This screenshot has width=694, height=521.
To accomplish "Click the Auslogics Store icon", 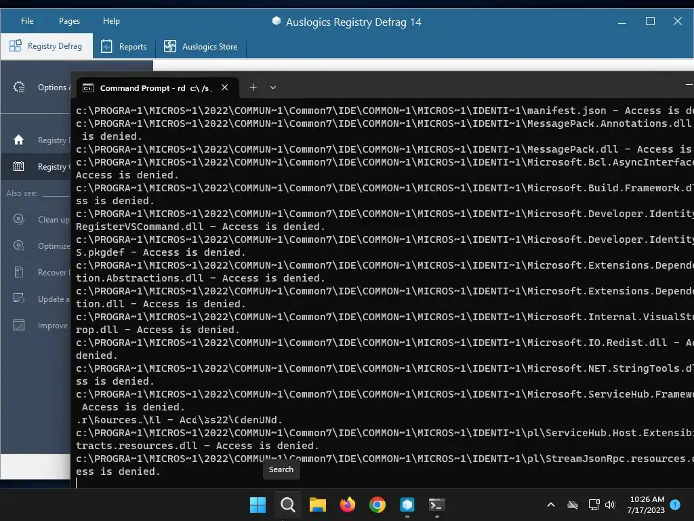I will tap(170, 46).
